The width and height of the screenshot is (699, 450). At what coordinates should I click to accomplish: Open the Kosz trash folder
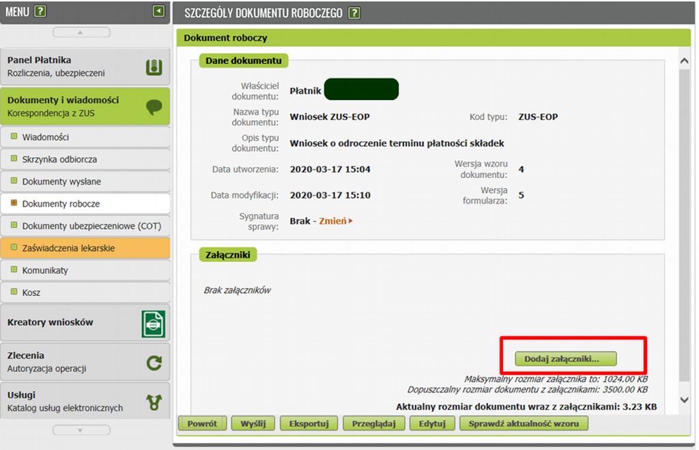tap(31, 292)
